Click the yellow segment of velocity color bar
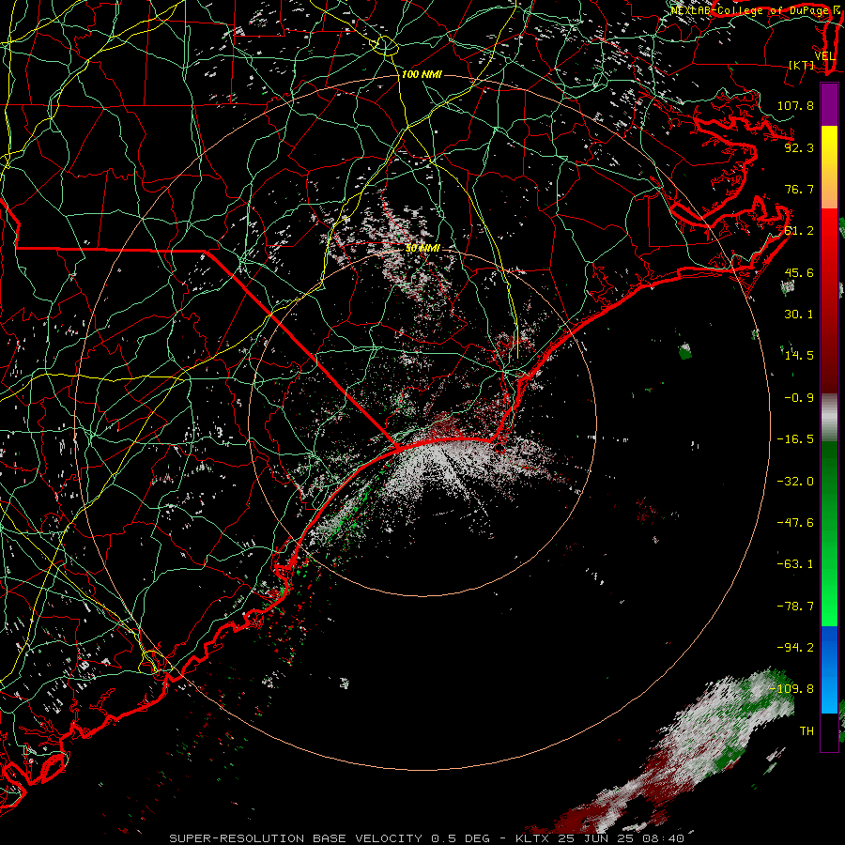 (x=829, y=167)
